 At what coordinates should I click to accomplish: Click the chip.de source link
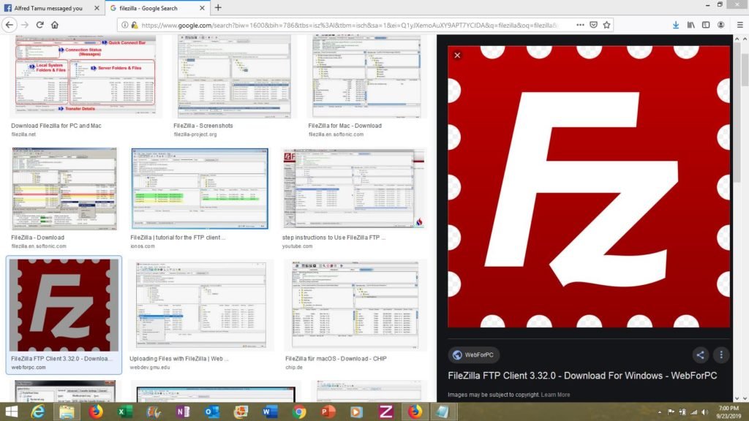294,368
